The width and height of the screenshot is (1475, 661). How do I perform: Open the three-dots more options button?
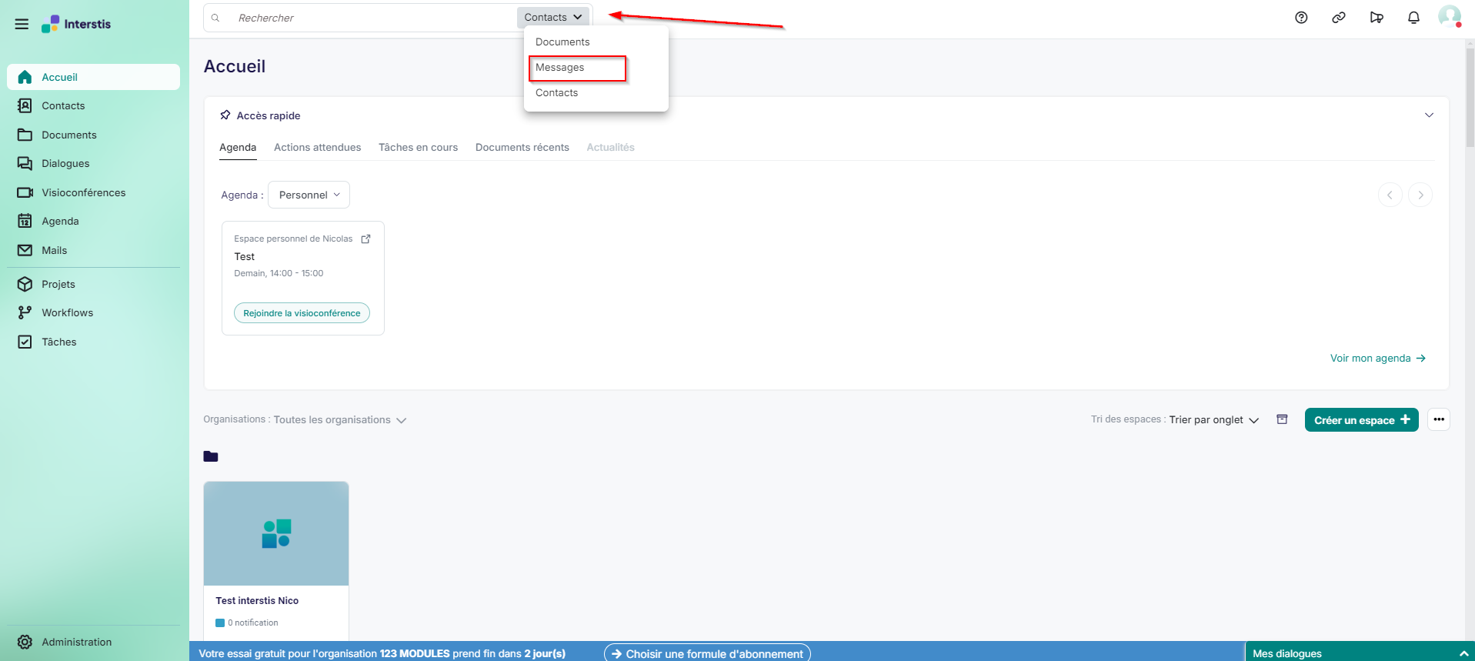[x=1439, y=419]
